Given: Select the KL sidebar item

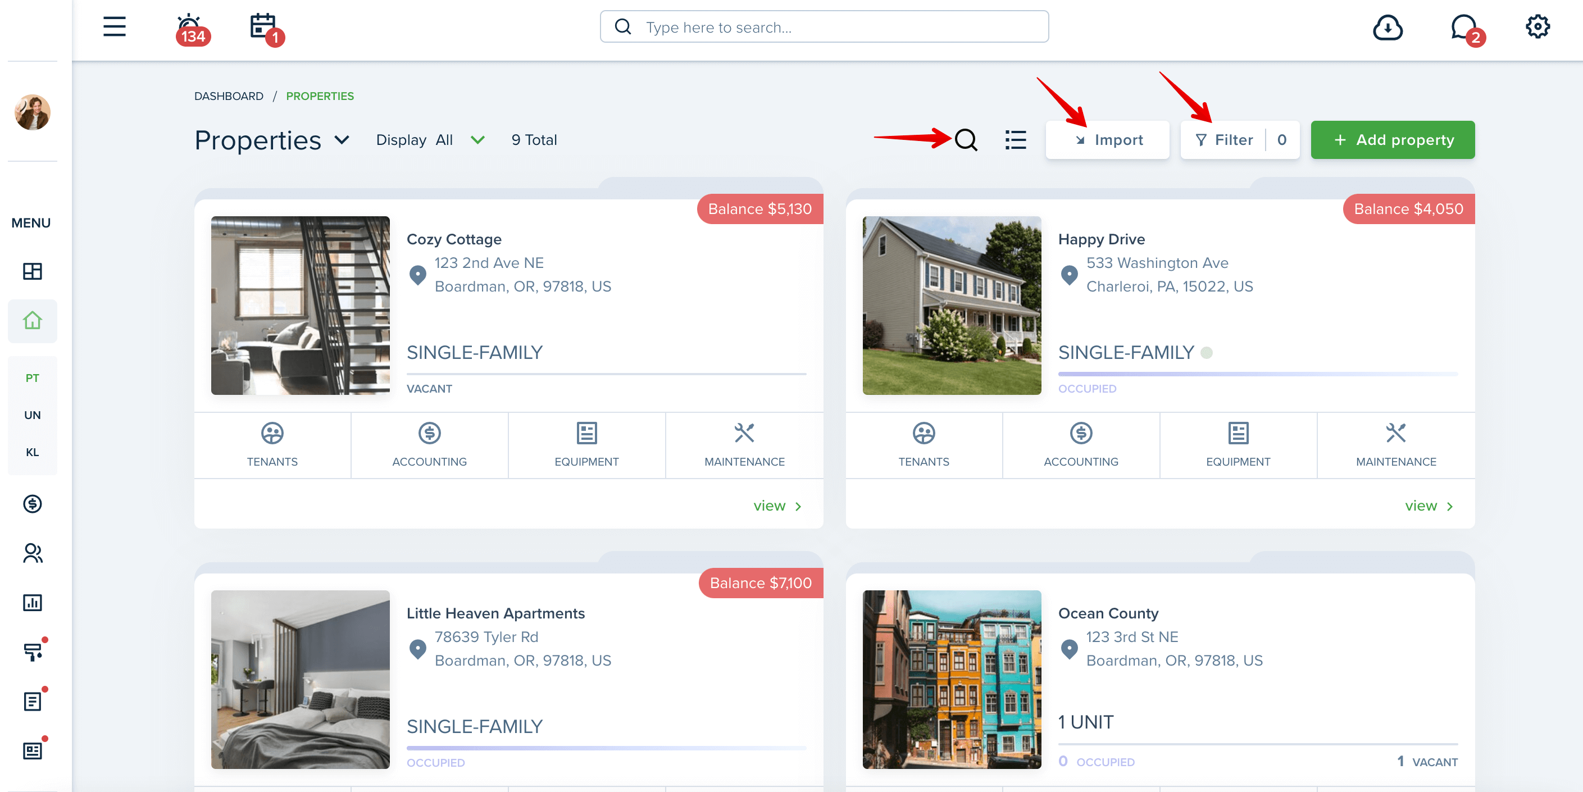Looking at the screenshot, I should click(33, 452).
